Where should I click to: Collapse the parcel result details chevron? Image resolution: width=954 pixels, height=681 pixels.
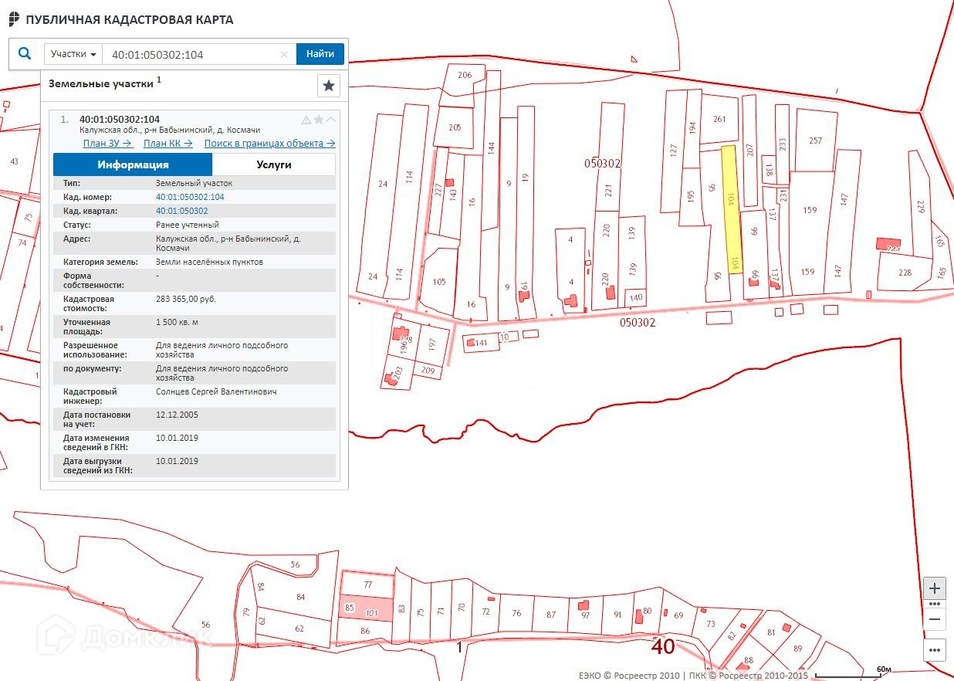[x=331, y=120]
